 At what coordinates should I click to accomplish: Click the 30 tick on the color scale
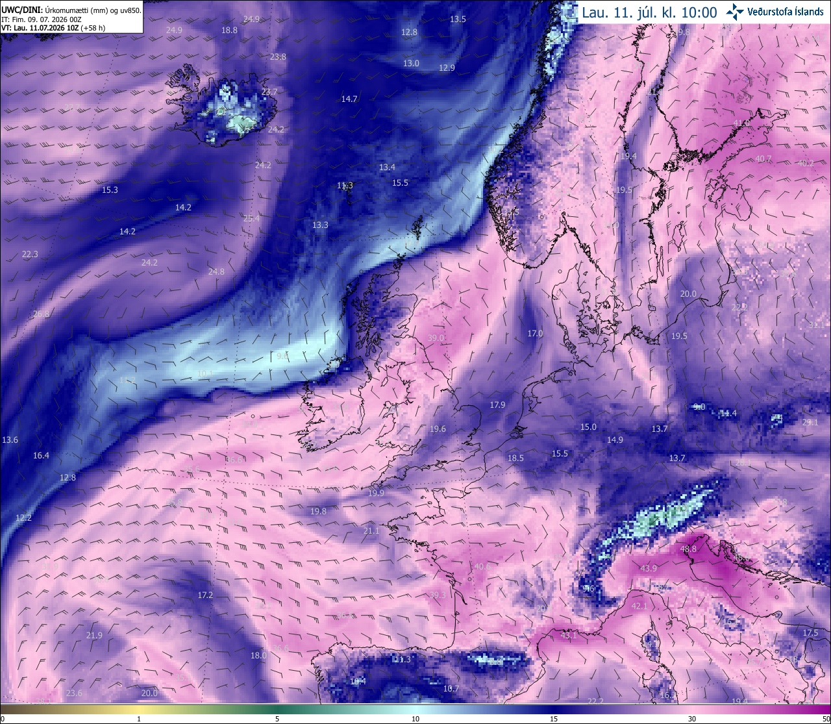point(692,719)
